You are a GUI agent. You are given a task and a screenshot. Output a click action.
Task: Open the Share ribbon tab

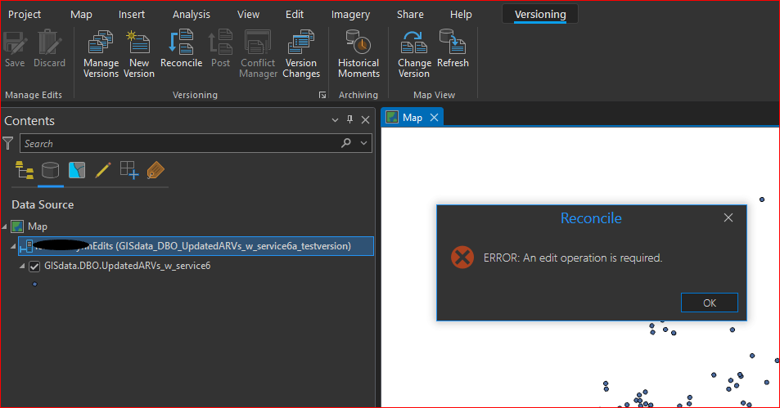[x=410, y=15]
